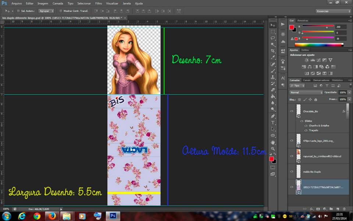Add Brightness/Contrast adjustment

coord(307,60)
